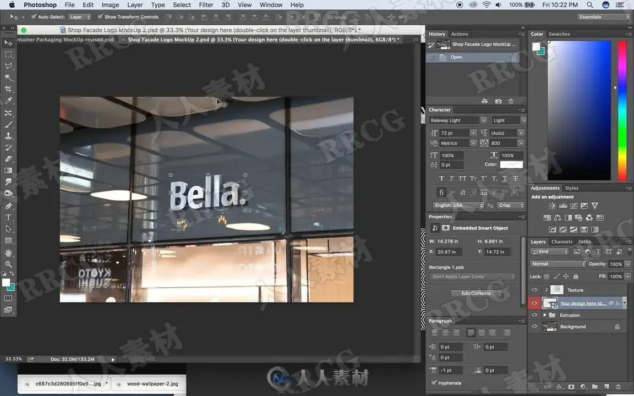Switch to the Swatches tab
634x396 pixels.
pyautogui.click(x=559, y=34)
